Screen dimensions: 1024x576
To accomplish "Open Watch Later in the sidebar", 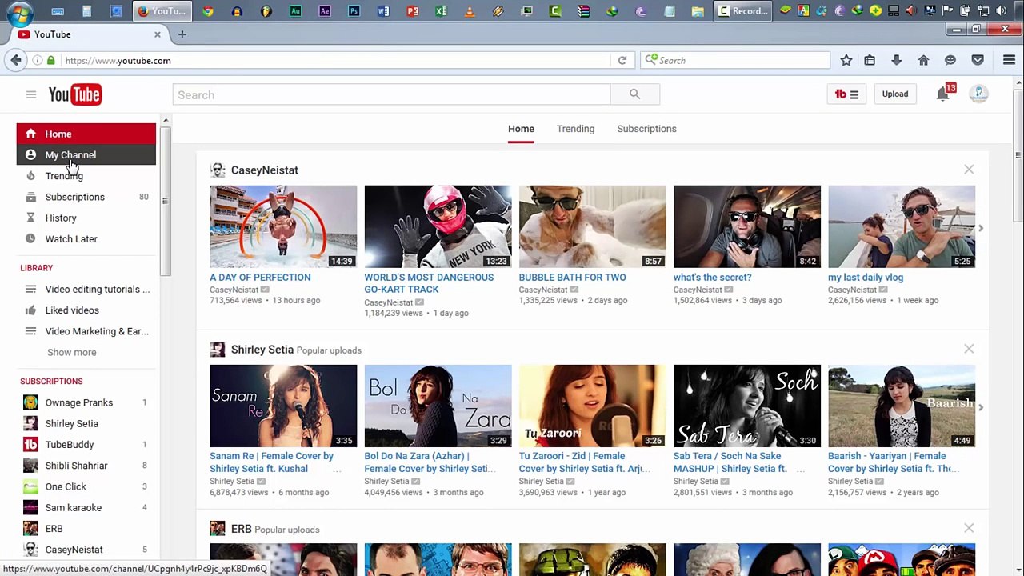I will click(86, 238).
